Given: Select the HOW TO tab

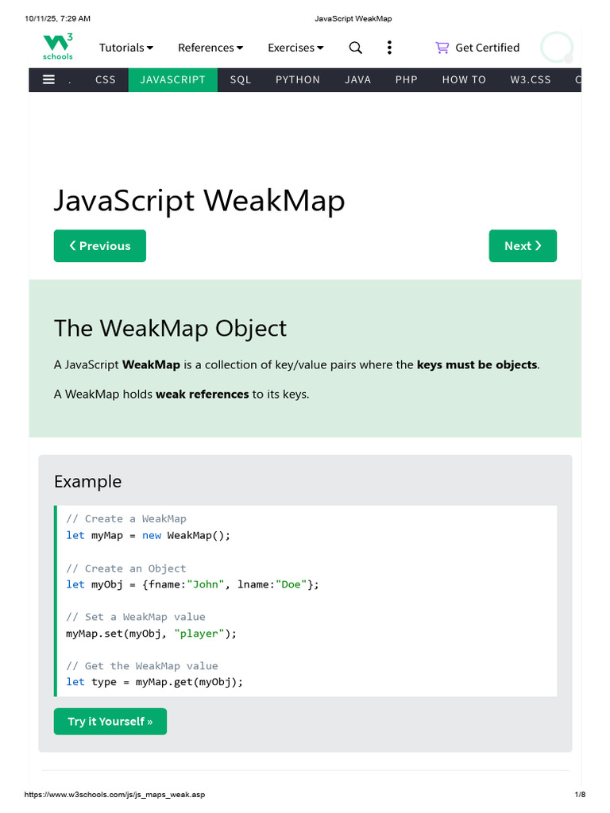Looking at the screenshot, I should (464, 80).
